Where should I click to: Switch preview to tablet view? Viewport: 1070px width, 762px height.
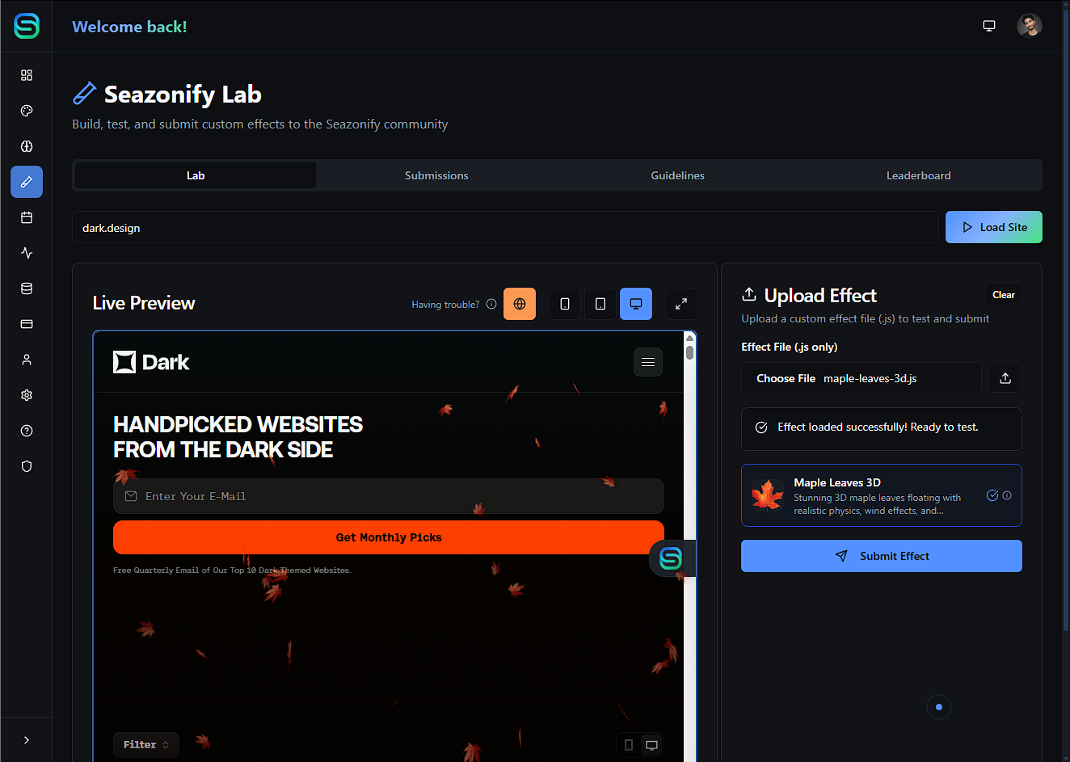point(600,304)
